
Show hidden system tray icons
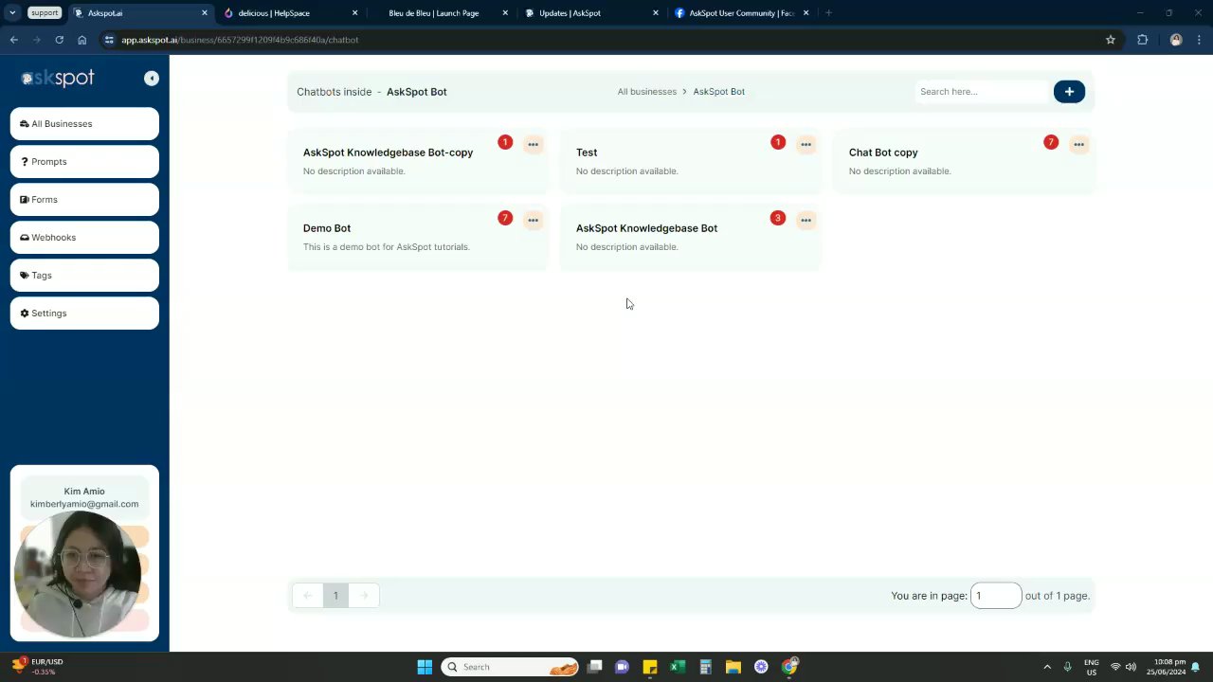coord(1047,667)
